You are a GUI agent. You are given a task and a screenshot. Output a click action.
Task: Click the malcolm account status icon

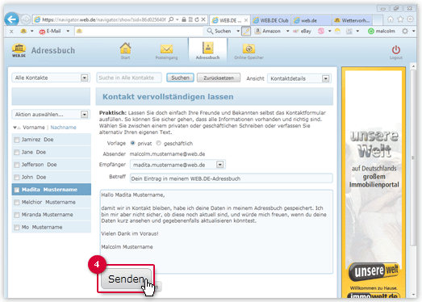click(371, 31)
